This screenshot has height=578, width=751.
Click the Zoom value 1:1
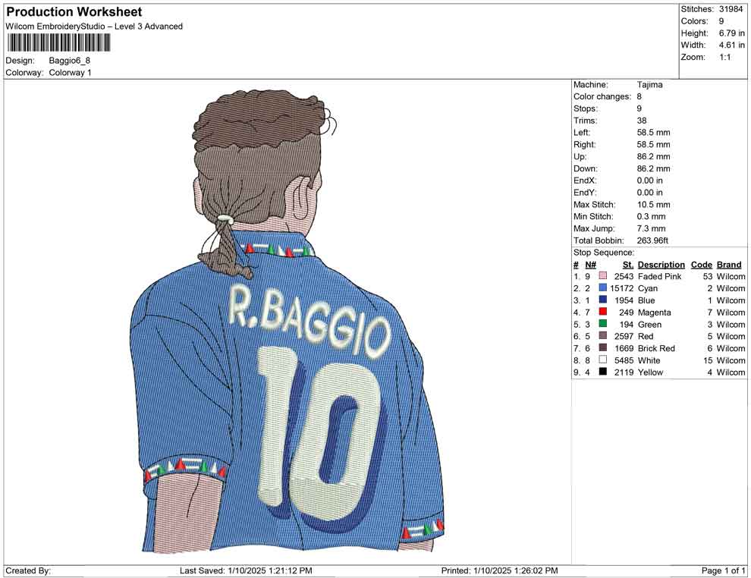pyautogui.click(x=725, y=57)
